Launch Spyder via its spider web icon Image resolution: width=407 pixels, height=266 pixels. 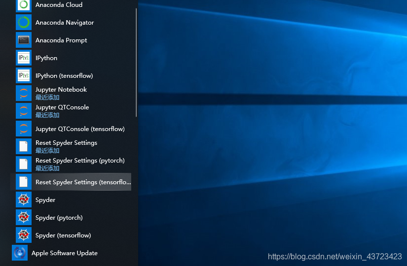tap(24, 199)
